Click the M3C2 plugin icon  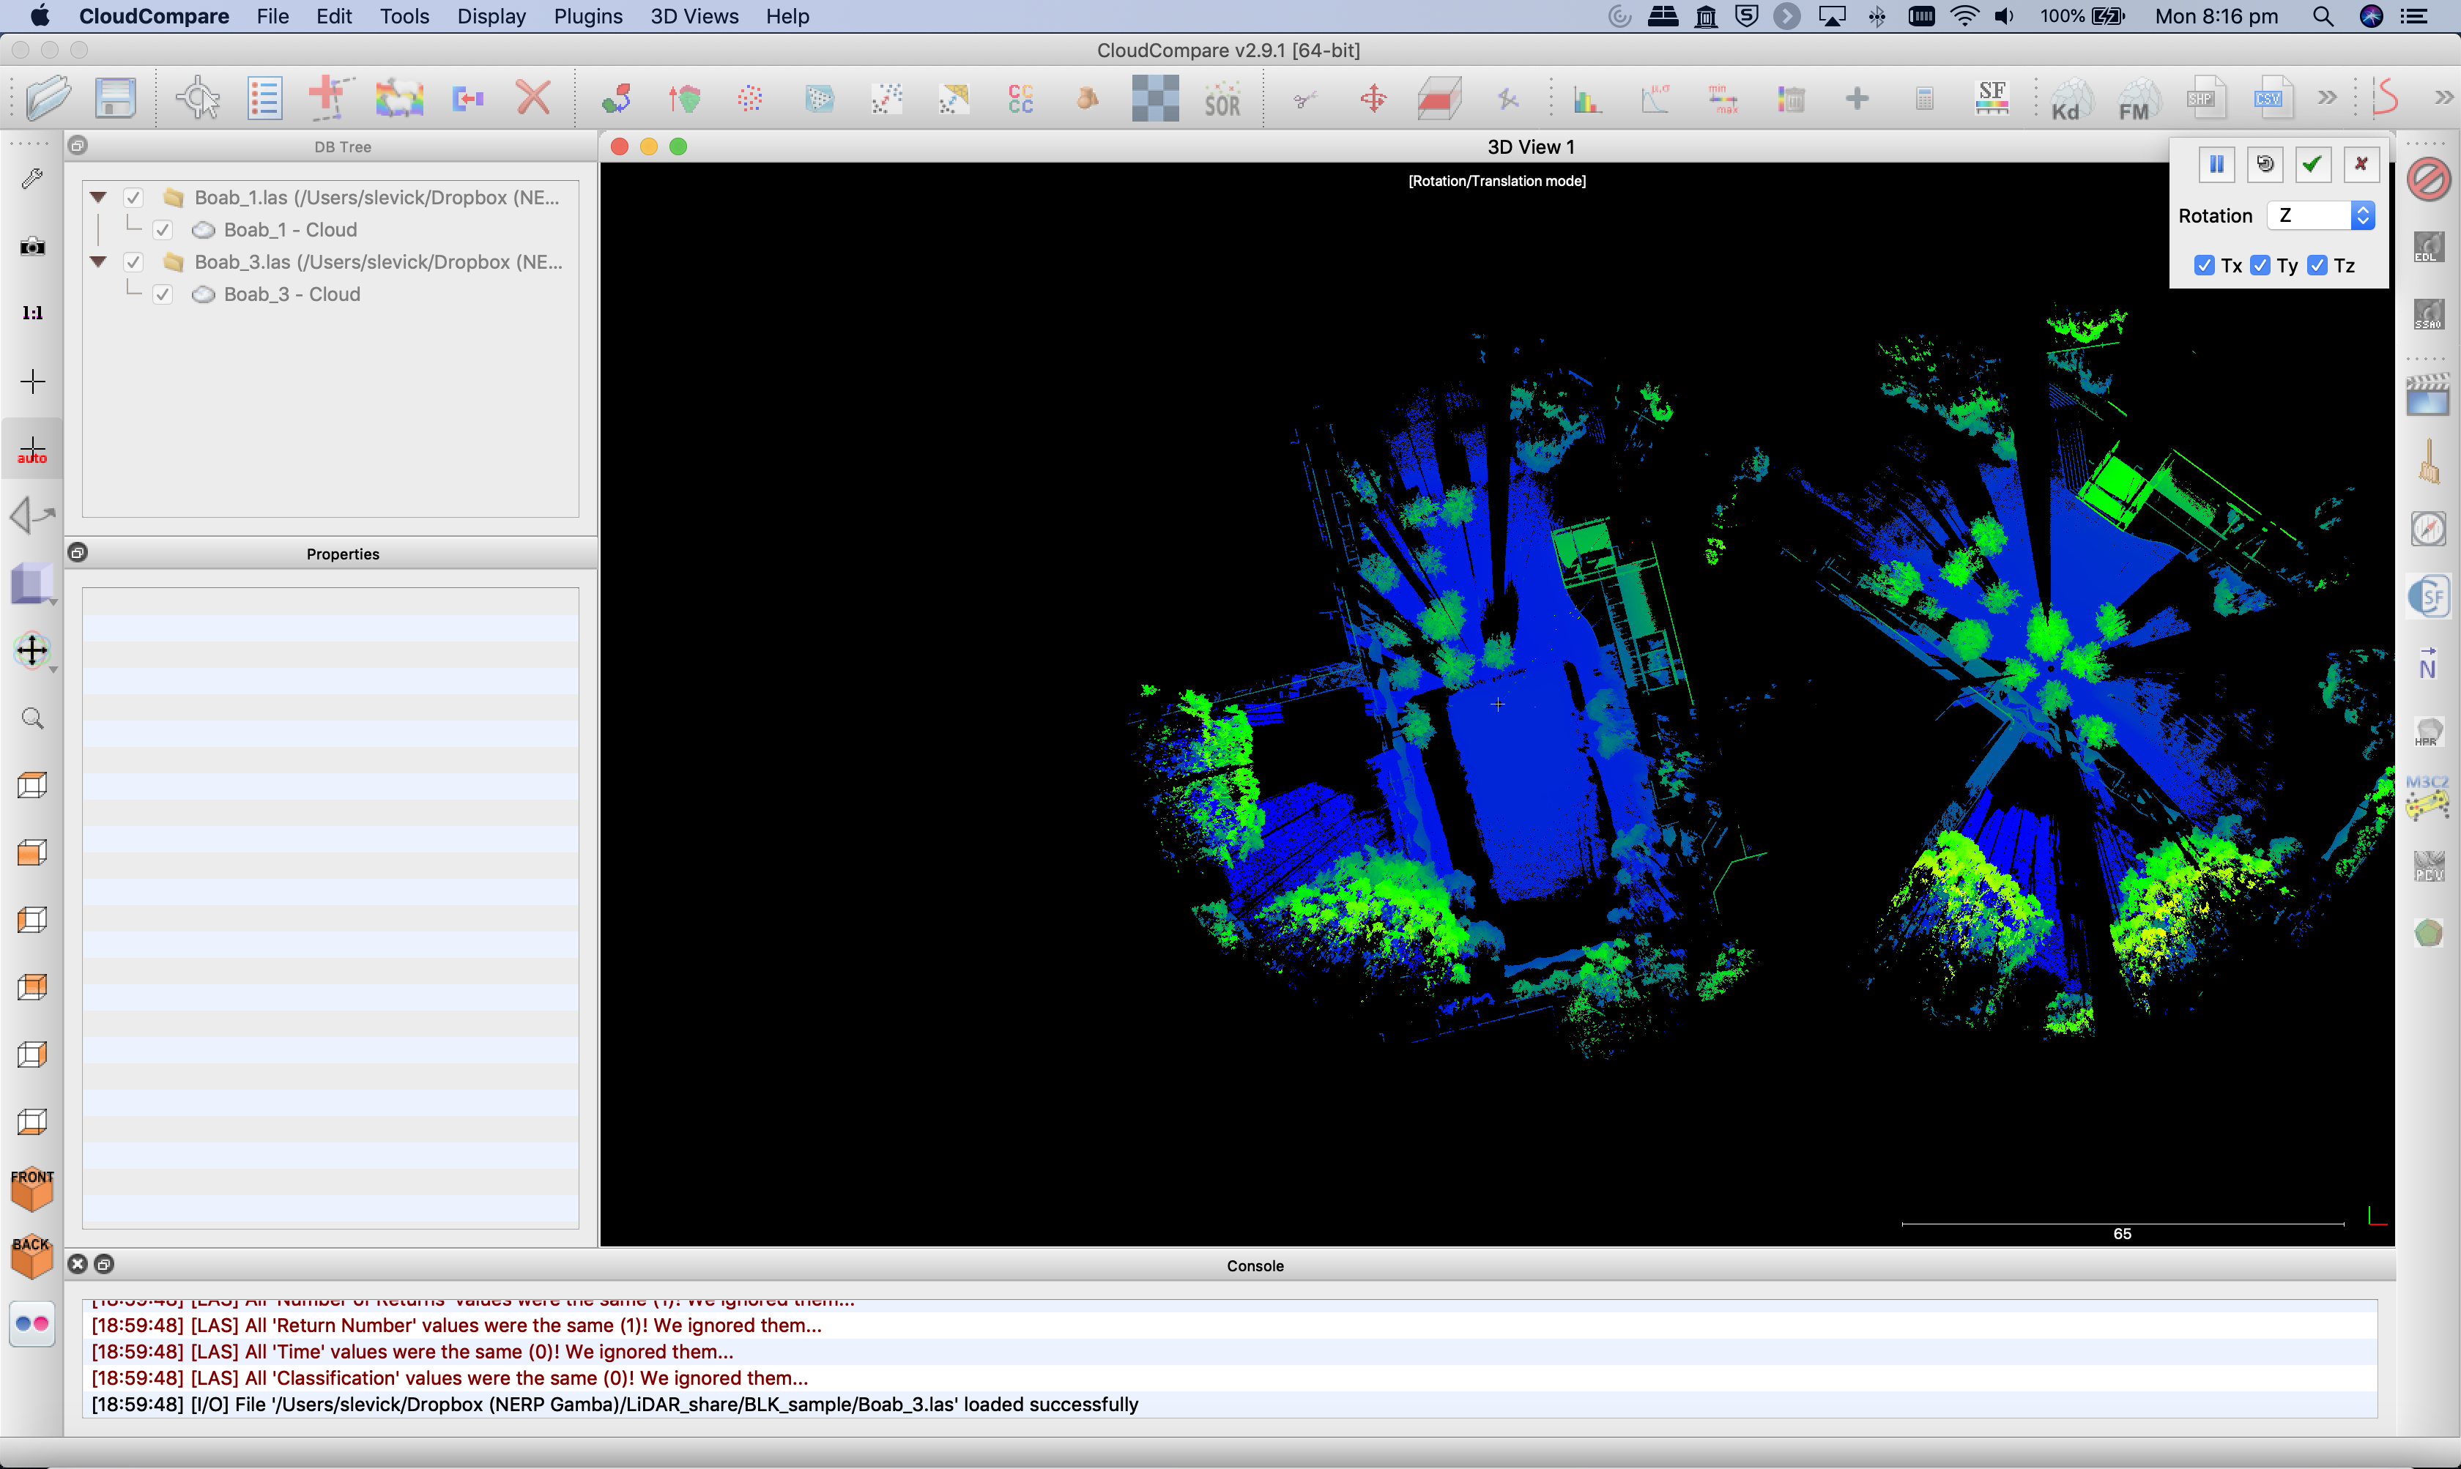[x=2428, y=798]
